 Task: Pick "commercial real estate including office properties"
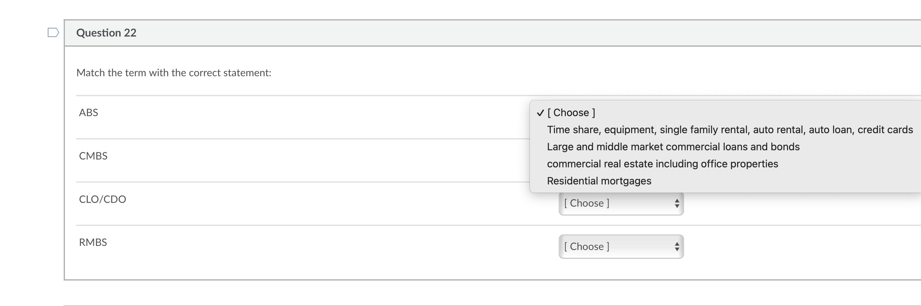(x=662, y=164)
